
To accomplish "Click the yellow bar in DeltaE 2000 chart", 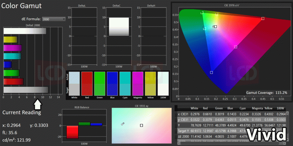I will [11, 39].
